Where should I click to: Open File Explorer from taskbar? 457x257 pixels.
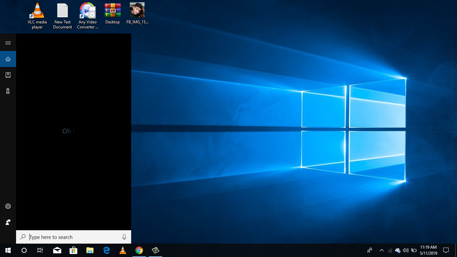(90, 250)
